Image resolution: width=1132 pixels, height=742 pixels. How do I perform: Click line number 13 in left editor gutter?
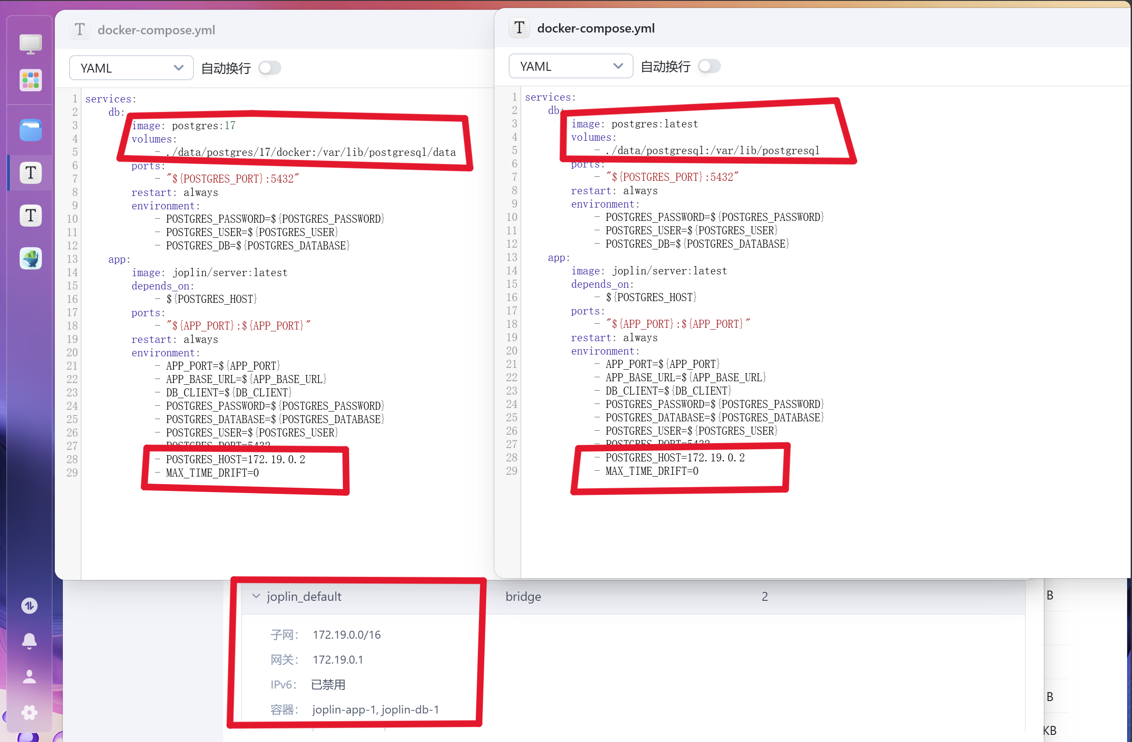point(72,259)
